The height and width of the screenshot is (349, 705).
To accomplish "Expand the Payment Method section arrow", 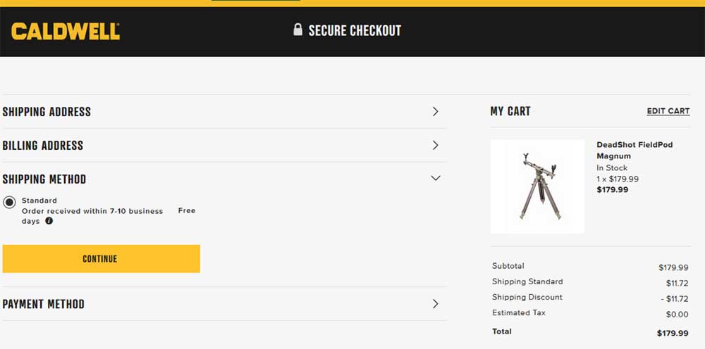I will click(x=435, y=304).
